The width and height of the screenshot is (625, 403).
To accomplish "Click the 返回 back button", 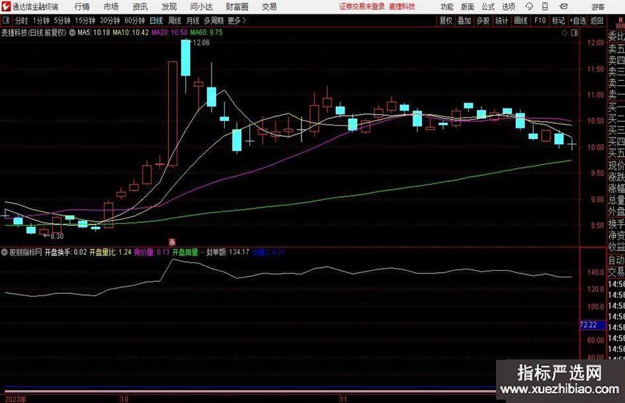I will pos(597,21).
